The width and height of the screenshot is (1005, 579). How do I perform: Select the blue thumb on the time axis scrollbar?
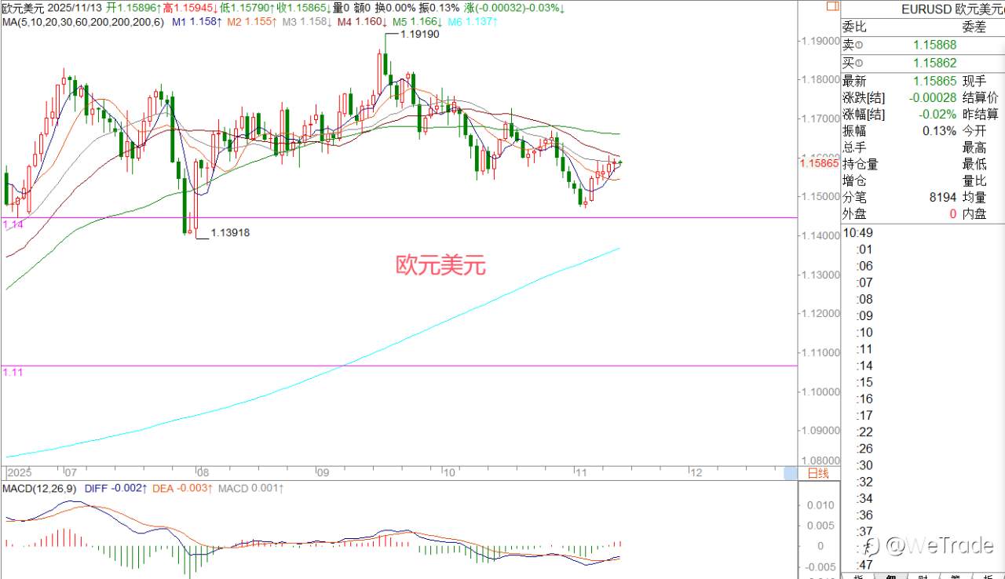click(x=791, y=472)
